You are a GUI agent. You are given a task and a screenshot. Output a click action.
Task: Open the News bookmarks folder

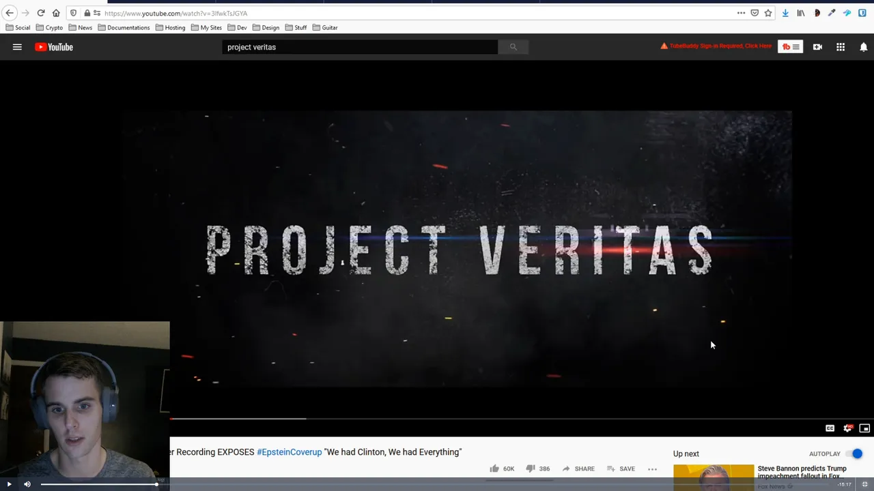[x=80, y=27]
